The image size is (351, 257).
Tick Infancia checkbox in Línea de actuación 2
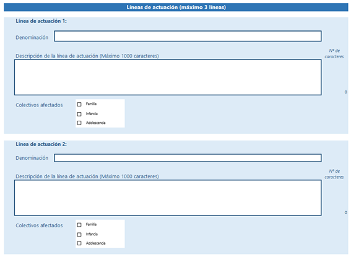point(79,235)
